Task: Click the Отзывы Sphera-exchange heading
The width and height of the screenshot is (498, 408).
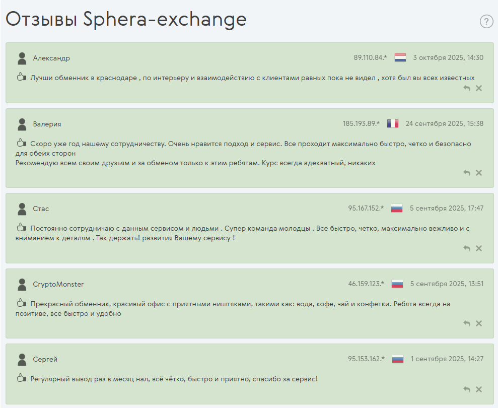Action: [x=126, y=20]
